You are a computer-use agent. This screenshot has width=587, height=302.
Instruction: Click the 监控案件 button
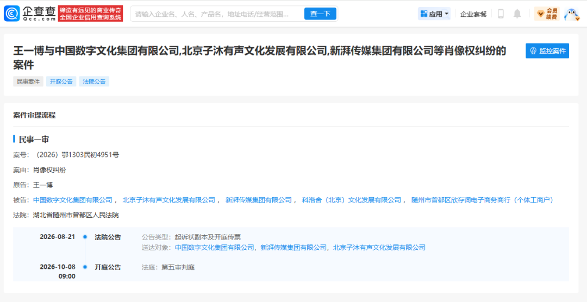(547, 51)
